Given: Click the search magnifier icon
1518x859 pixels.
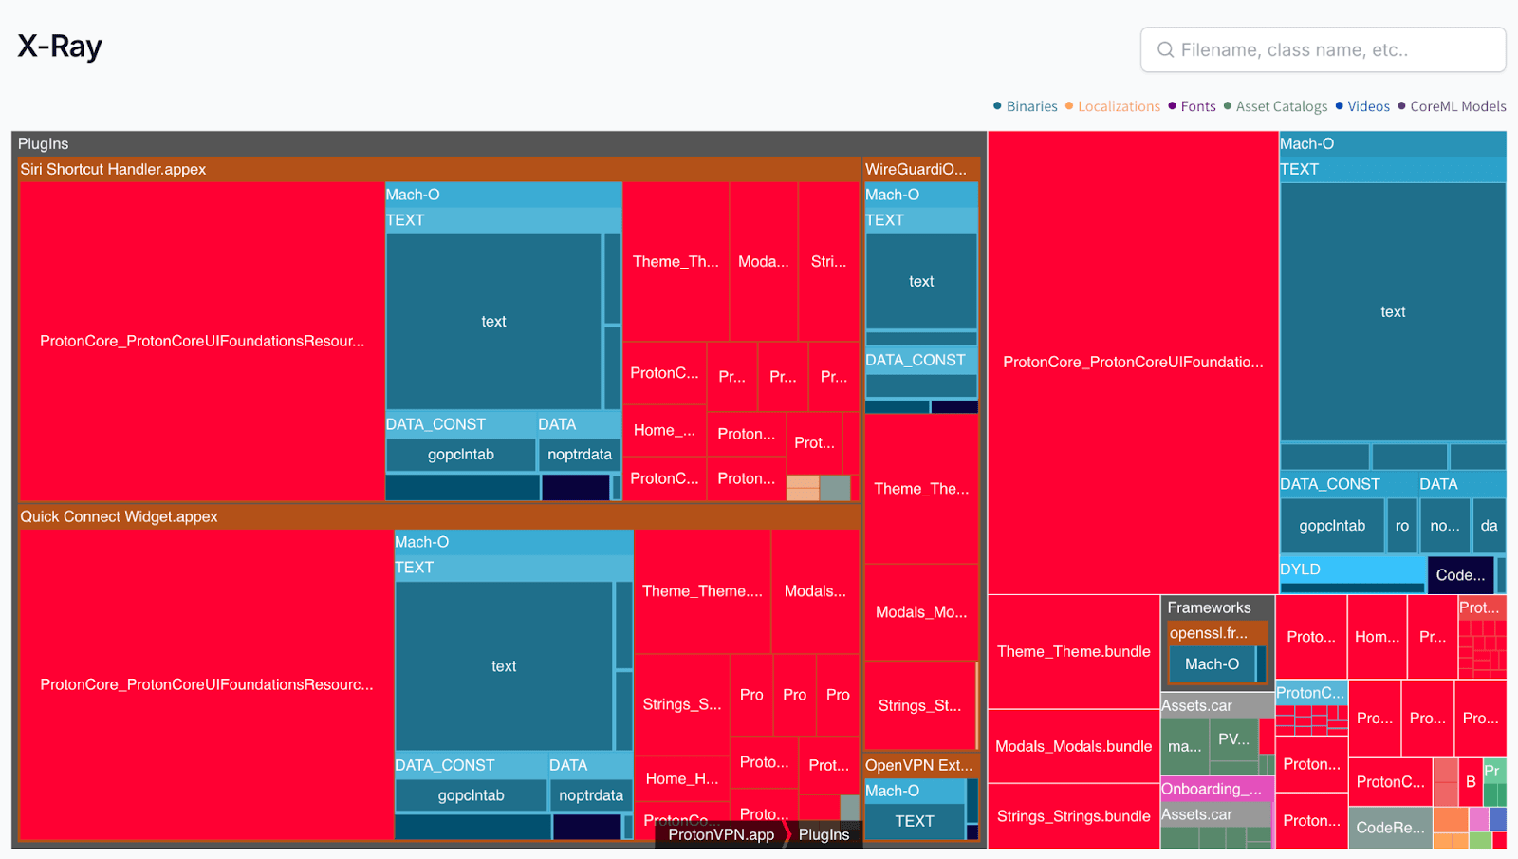Looking at the screenshot, I should tap(1165, 50).
